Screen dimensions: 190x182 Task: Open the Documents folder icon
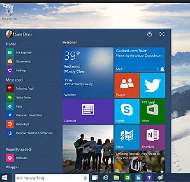(10, 62)
